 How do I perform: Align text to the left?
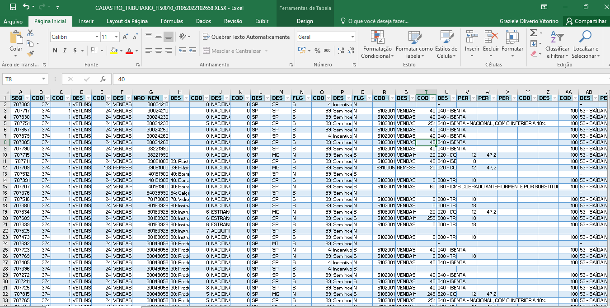click(x=148, y=51)
